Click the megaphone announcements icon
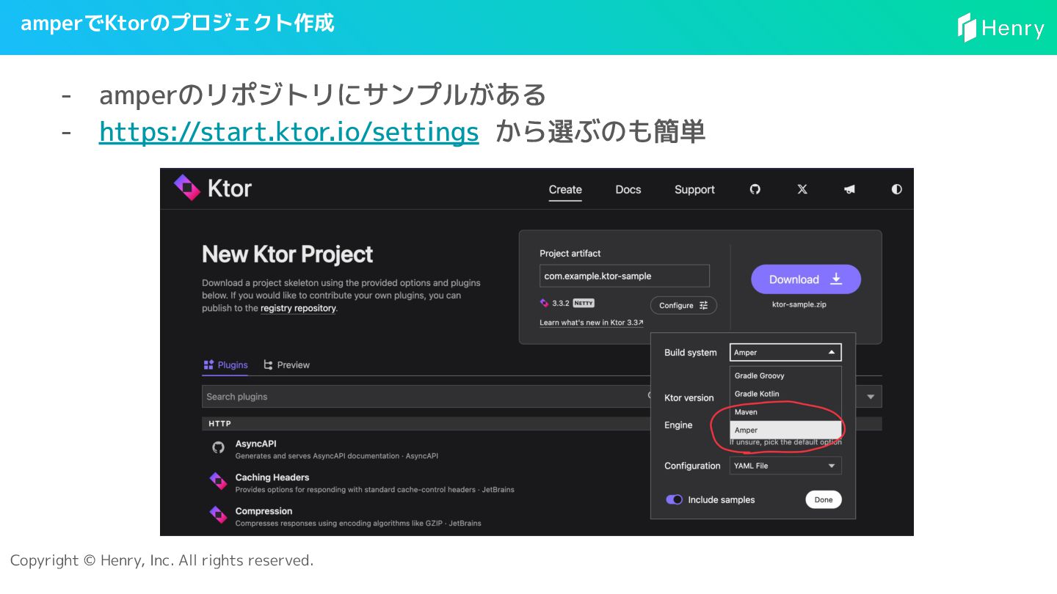 [849, 189]
